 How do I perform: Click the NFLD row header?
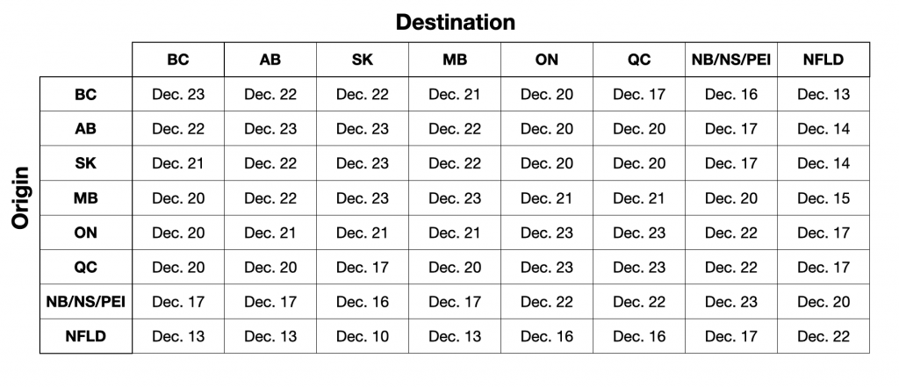pyautogui.click(x=86, y=336)
